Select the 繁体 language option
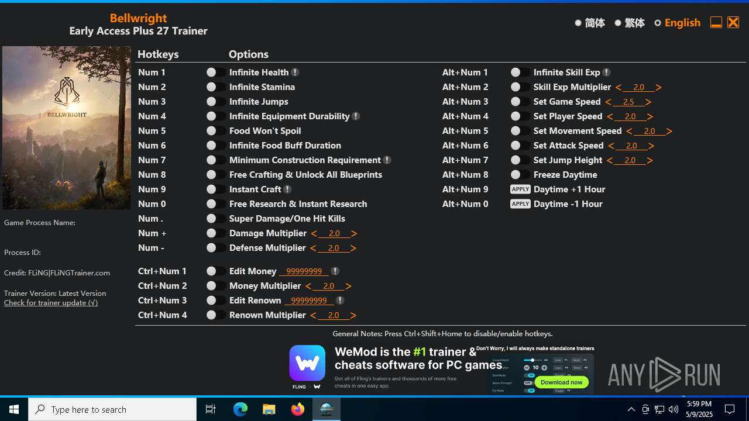This screenshot has width=749, height=421. point(618,23)
